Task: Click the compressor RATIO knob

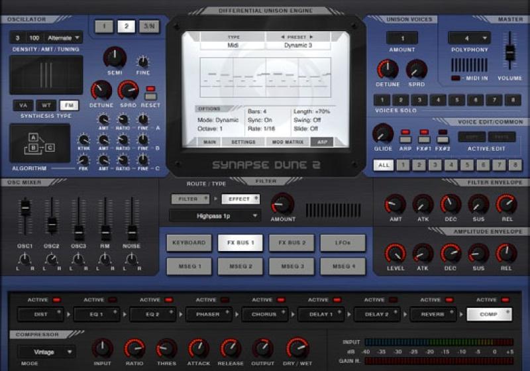Action: pos(134,348)
